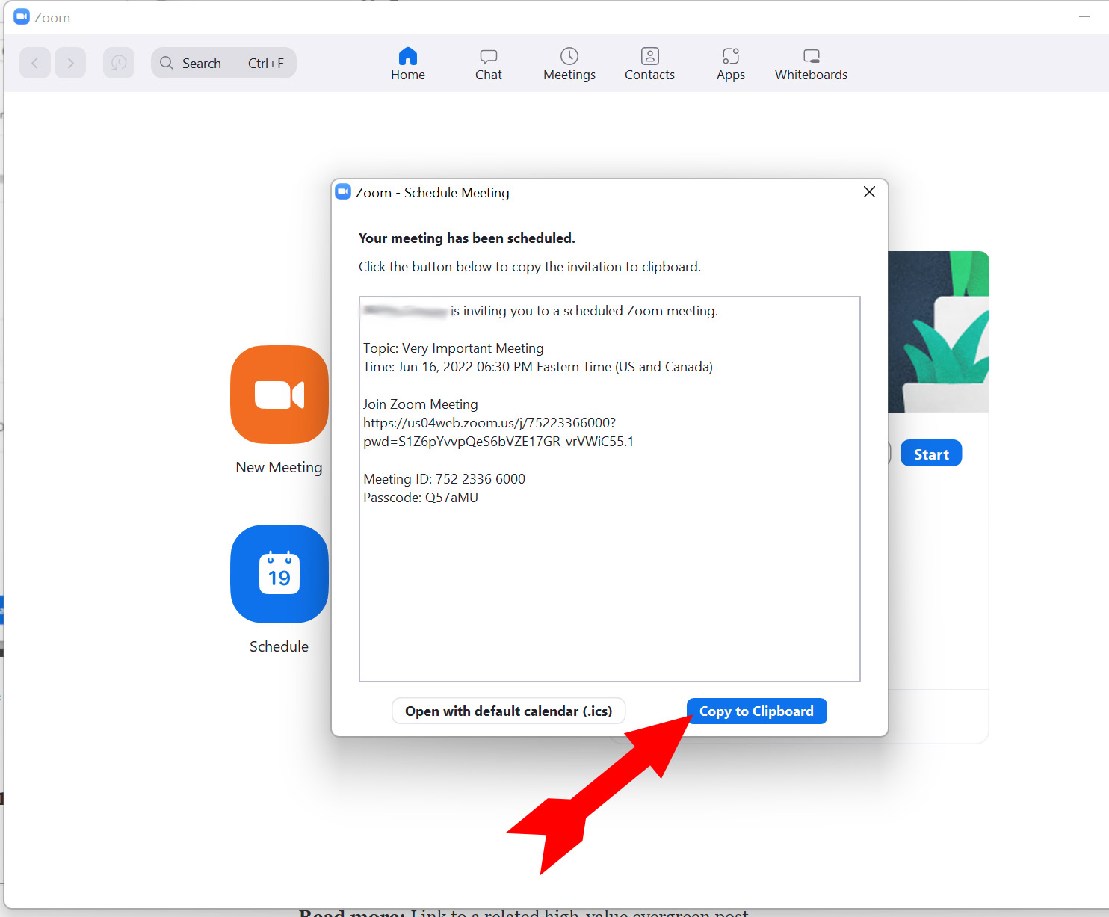Image resolution: width=1109 pixels, height=917 pixels.
Task: Open the Contacts tab
Action: 649,64
